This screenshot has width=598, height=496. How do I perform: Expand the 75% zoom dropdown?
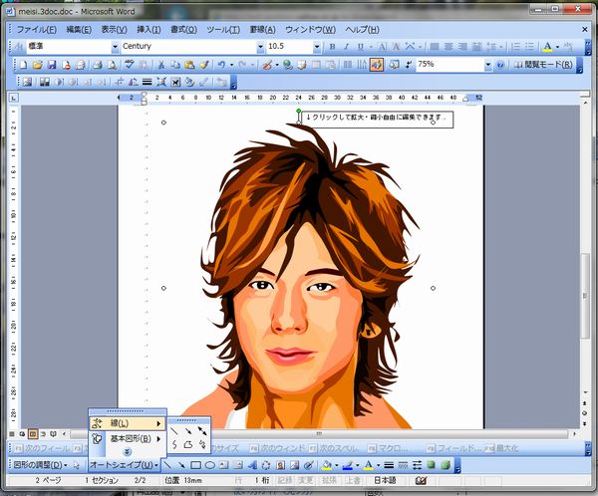click(x=488, y=65)
